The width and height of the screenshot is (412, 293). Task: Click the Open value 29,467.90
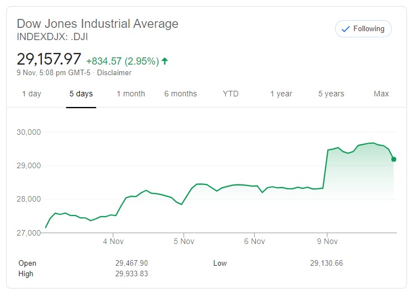click(x=132, y=263)
